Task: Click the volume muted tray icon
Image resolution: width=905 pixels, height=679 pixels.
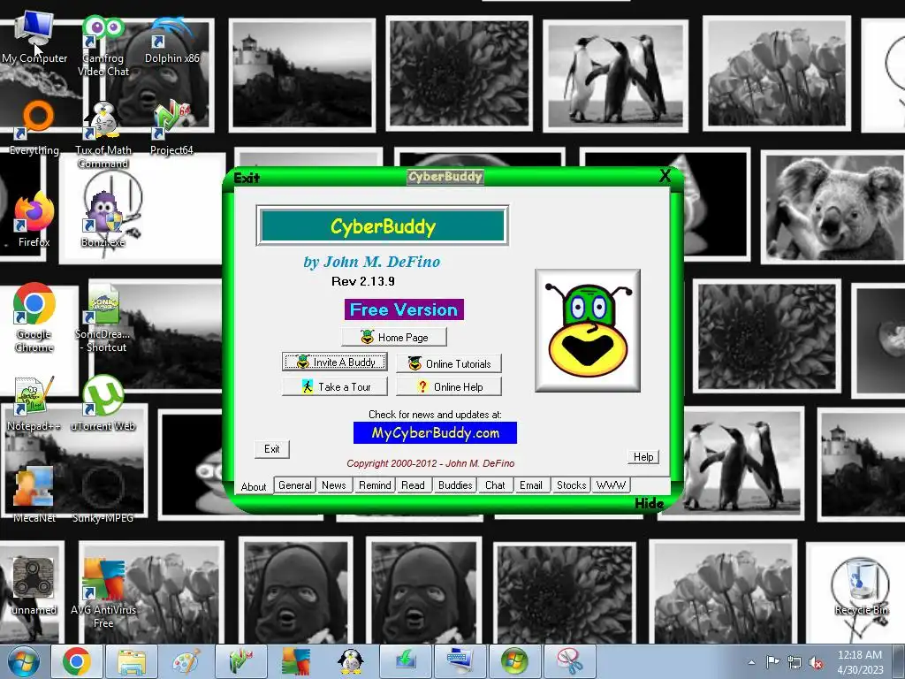Action: 816,663
